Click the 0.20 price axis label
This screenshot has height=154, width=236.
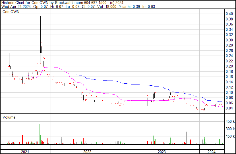tap(229, 66)
